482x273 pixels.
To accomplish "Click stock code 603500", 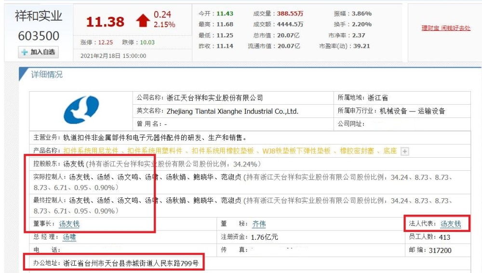I will pyautogui.click(x=39, y=36).
